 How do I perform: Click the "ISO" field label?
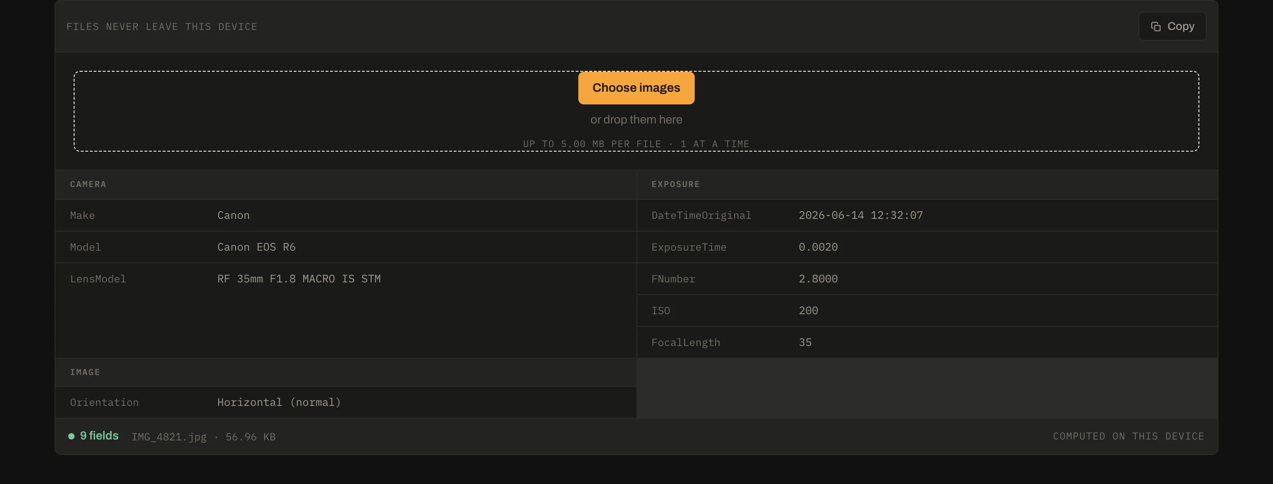[x=660, y=311]
